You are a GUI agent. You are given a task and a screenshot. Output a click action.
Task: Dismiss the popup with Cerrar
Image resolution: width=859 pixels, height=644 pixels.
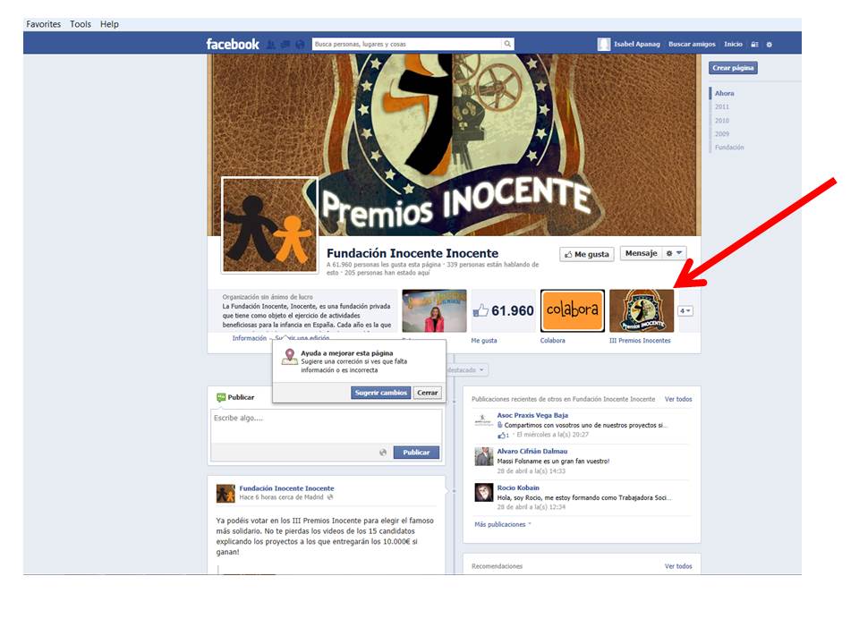click(427, 393)
